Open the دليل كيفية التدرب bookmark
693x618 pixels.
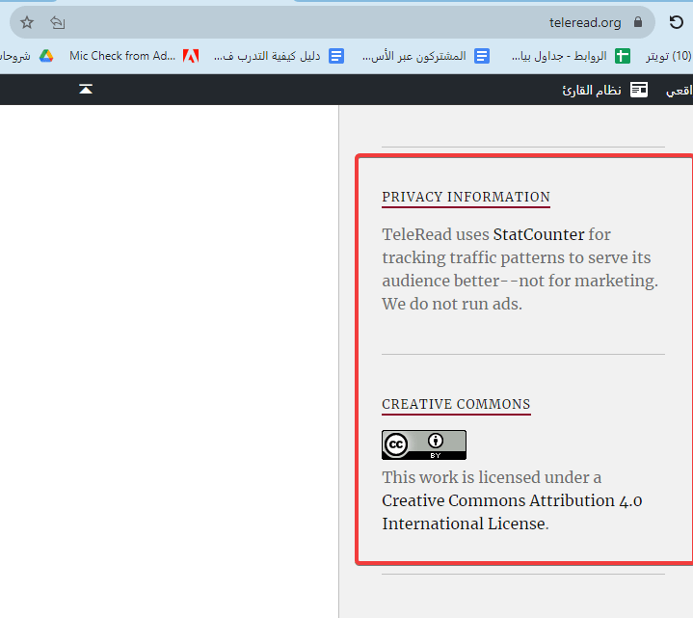tap(267, 56)
